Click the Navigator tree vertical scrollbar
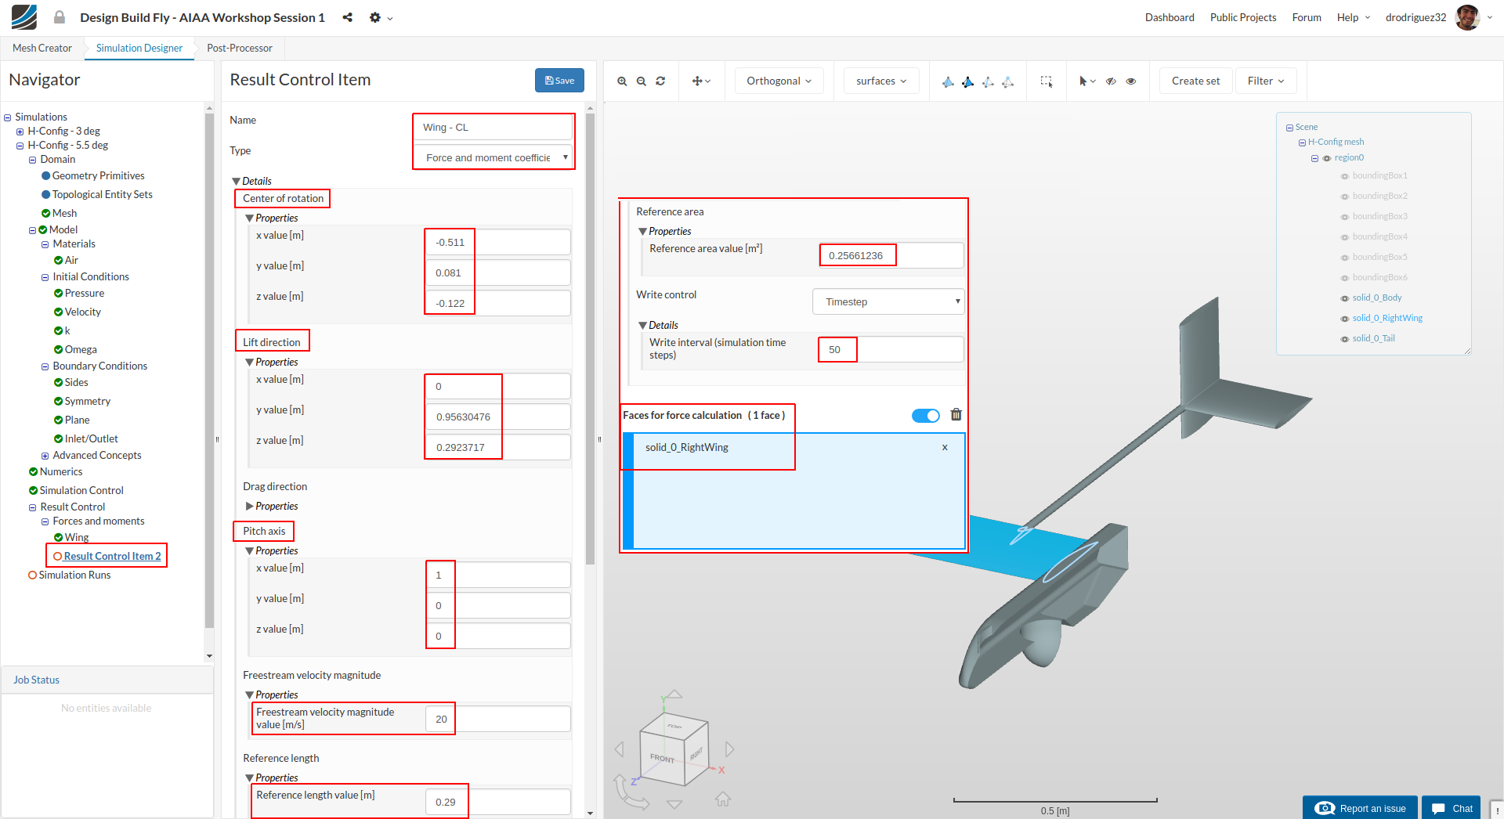 (x=209, y=370)
